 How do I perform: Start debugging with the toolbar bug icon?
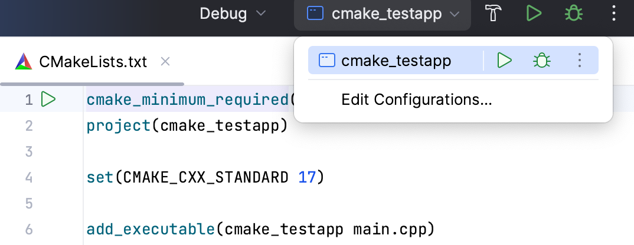click(573, 14)
